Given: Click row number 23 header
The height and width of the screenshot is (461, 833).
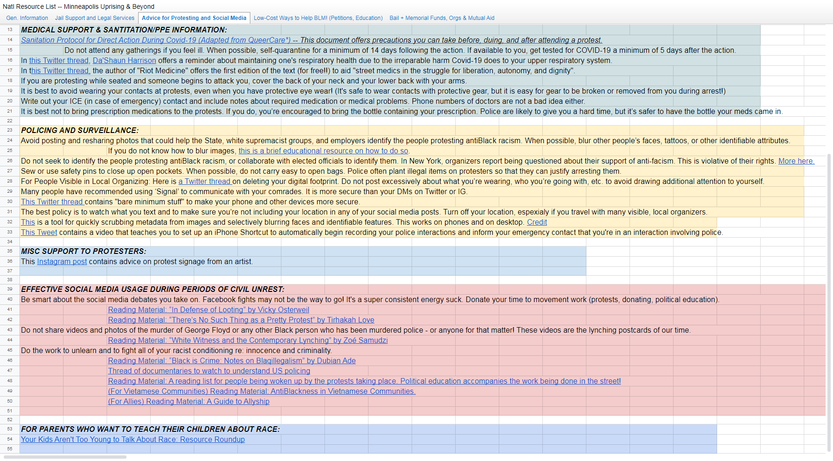Looking at the screenshot, I should click(10, 130).
